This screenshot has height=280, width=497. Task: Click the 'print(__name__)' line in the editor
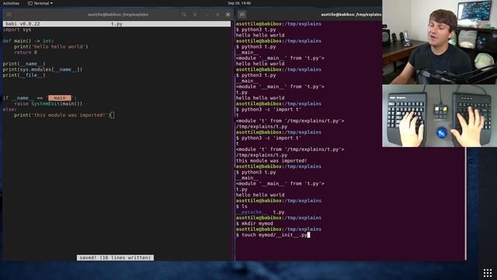click(x=24, y=64)
